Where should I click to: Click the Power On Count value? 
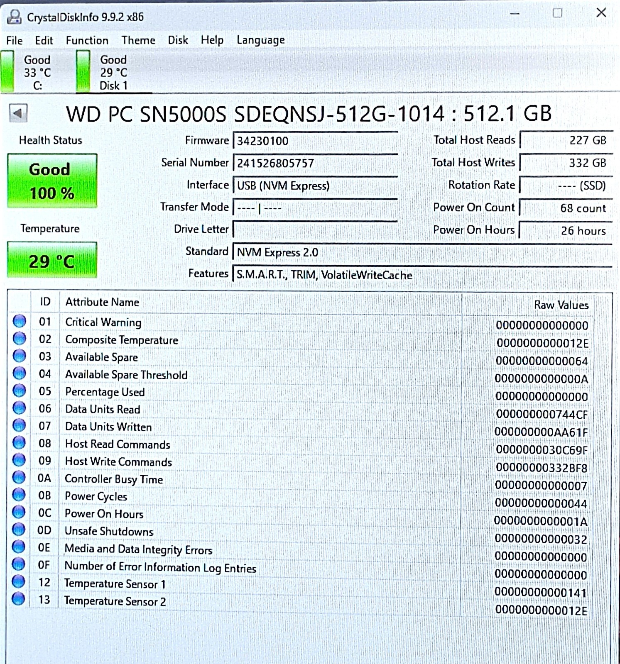(x=566, y=208)
